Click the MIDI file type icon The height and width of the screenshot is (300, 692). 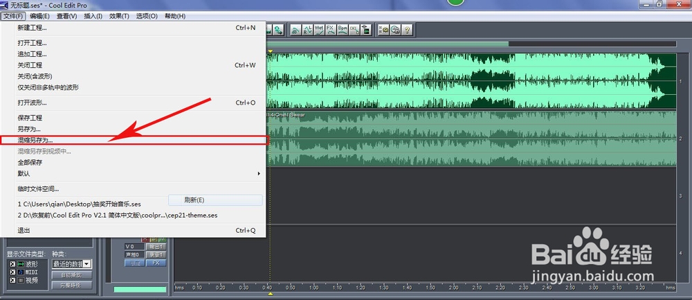[x=21, y=272]
